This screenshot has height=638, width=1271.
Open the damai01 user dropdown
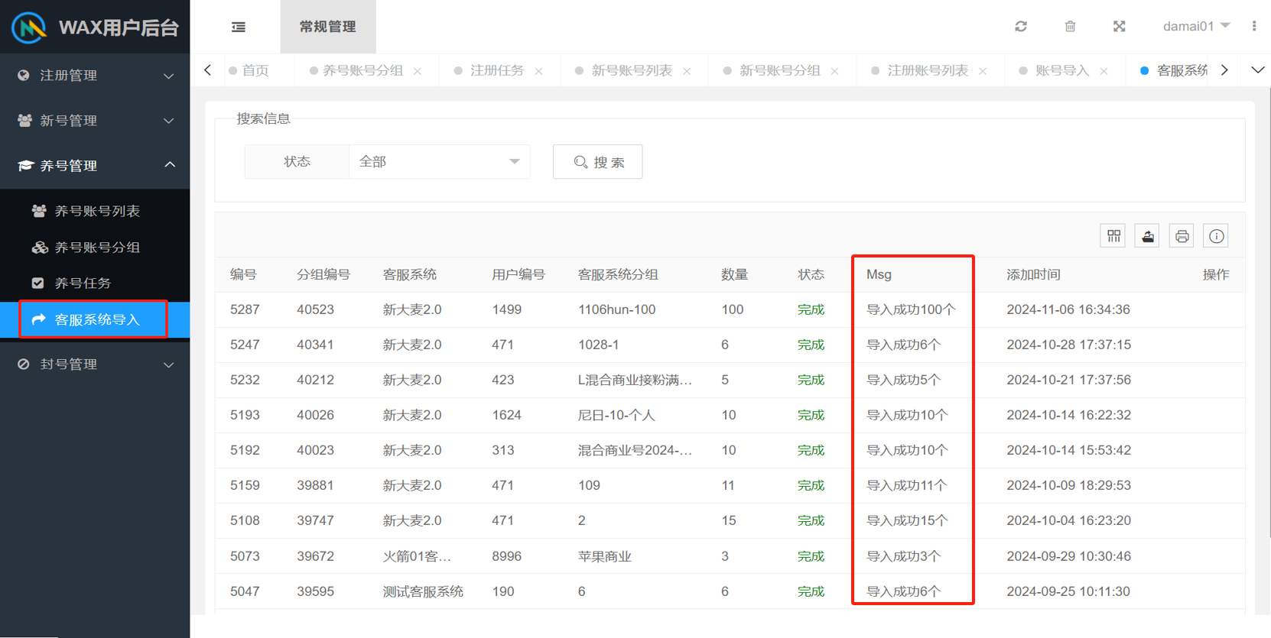pyautogui.click(x=1196, y=26)
